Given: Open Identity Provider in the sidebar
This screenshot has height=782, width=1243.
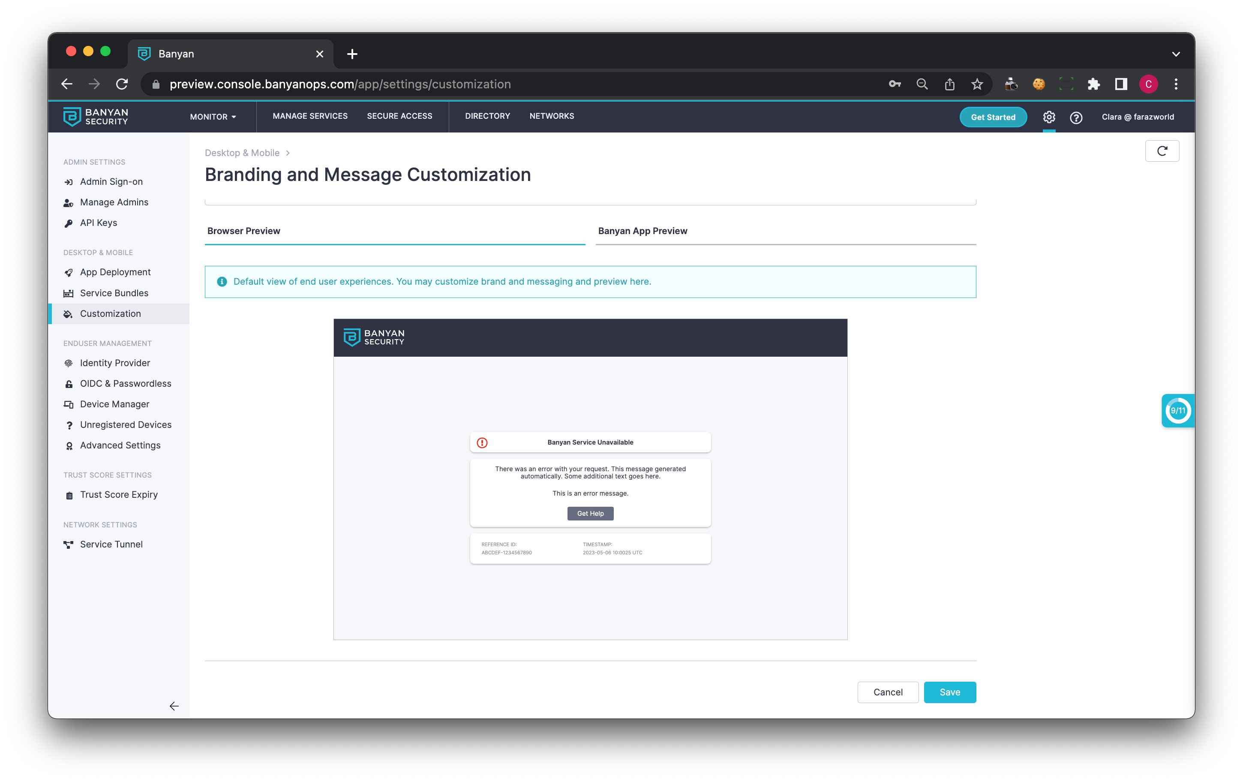Looking at the screenshot, I should [x=114, y=363].
